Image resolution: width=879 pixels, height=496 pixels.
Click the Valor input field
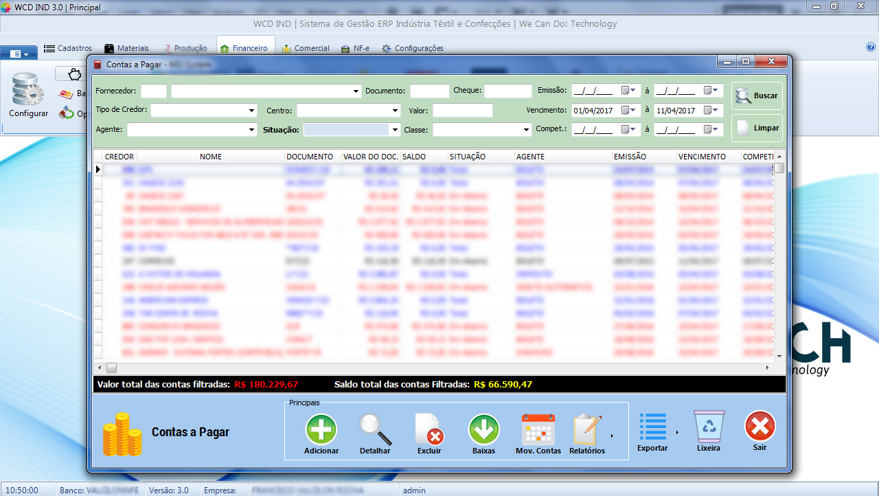coord(463,111)
